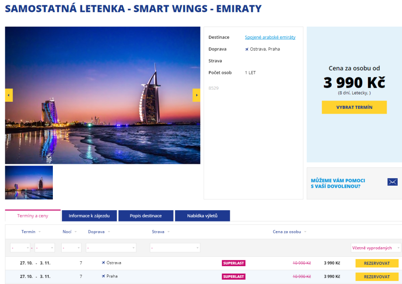The width and height of the screenshot is (402, 284).
Task: Open the Popis destinace tab
Action: 146,216
